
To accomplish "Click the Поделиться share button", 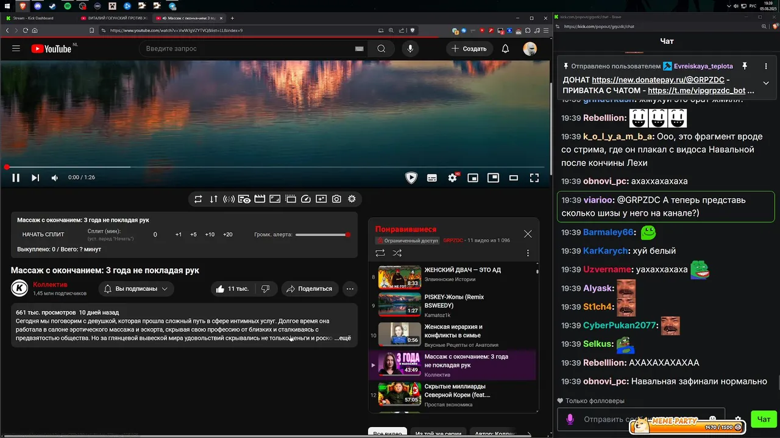I will coord(310,288).
